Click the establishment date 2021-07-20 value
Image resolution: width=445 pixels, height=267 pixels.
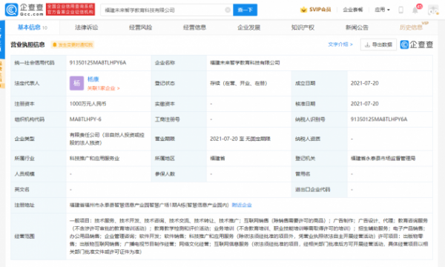point(365,83)
